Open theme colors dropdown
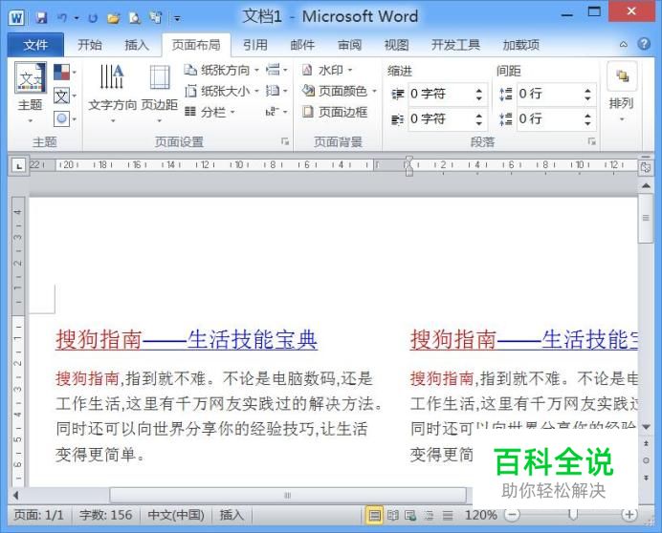 coord(65,72)
